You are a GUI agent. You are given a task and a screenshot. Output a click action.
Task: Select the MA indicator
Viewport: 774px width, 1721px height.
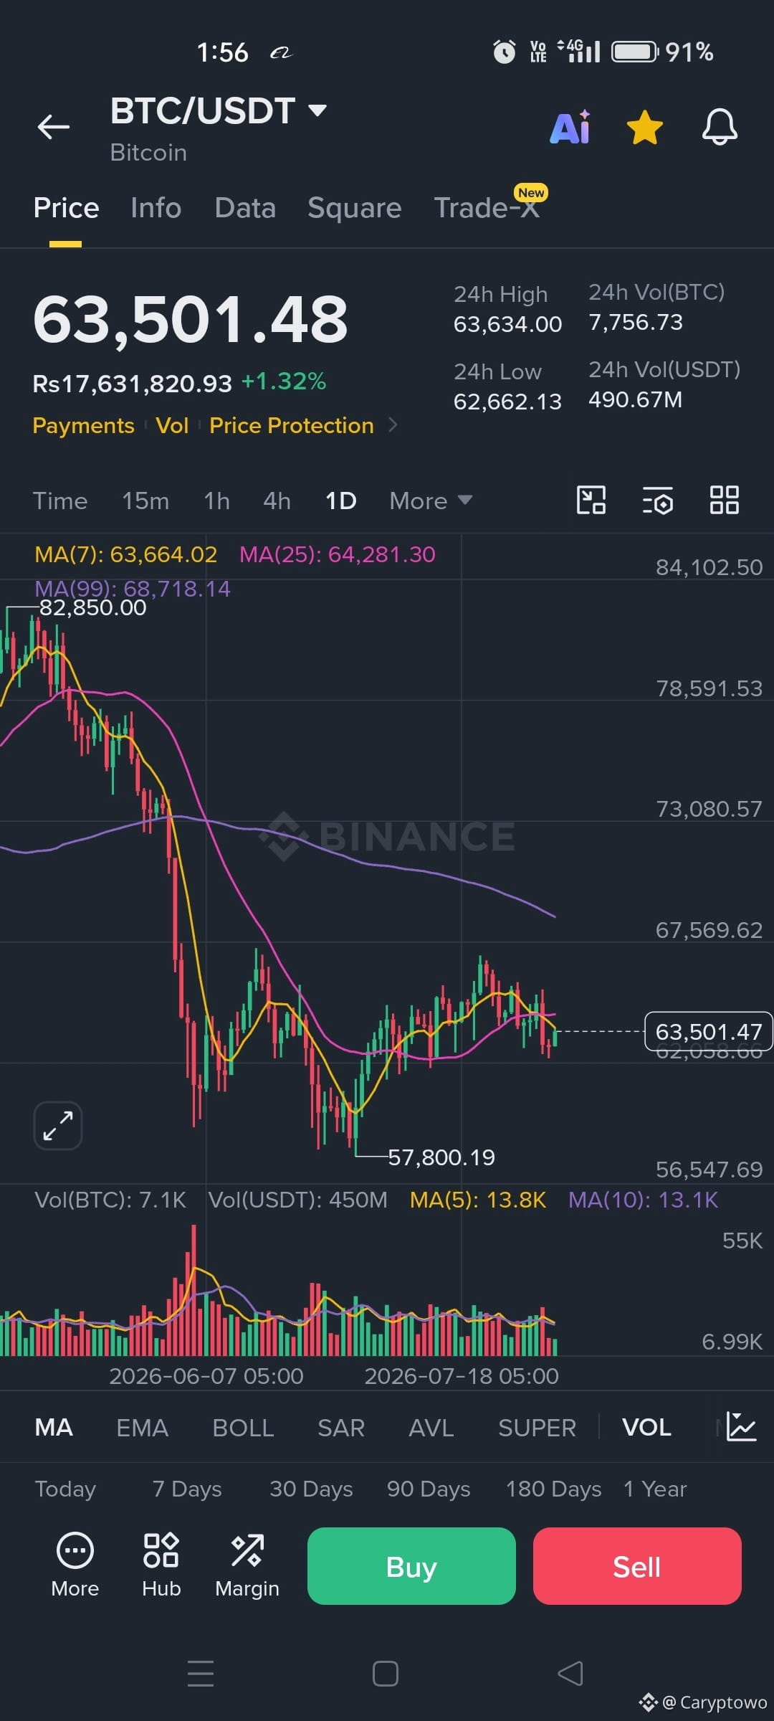[x=54, y=1427]
